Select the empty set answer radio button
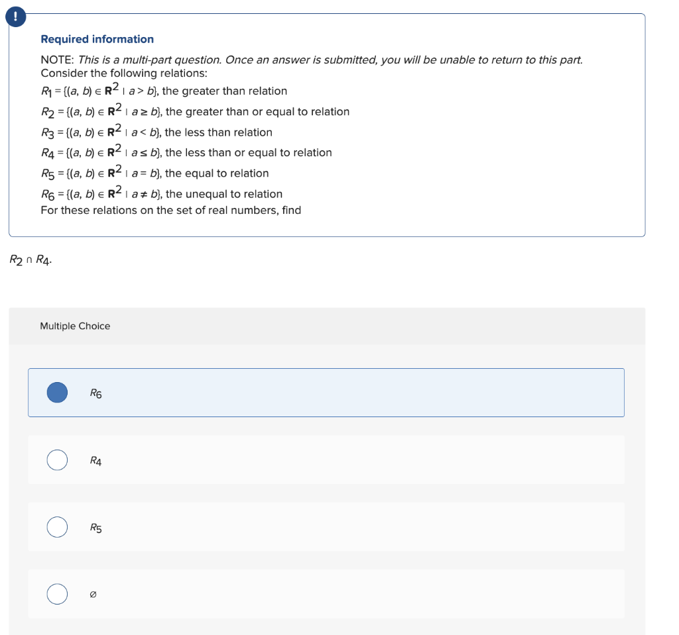This screenshot has width=679, height=635. tap(56, 594)
